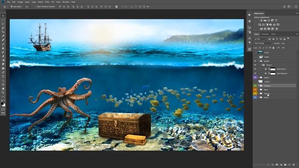299x168 pixels.
Task: Open the layer filter Kind dropdown
Action: click(x=260, y=39)
